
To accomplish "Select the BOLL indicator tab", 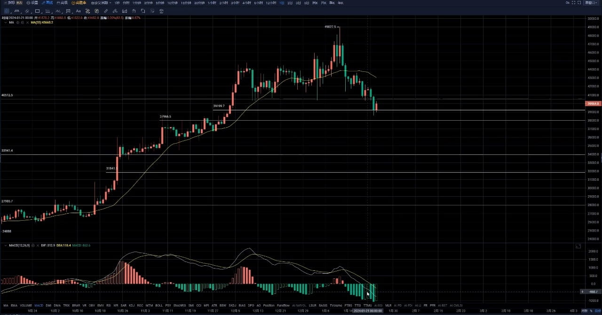I will coord(159,305).
